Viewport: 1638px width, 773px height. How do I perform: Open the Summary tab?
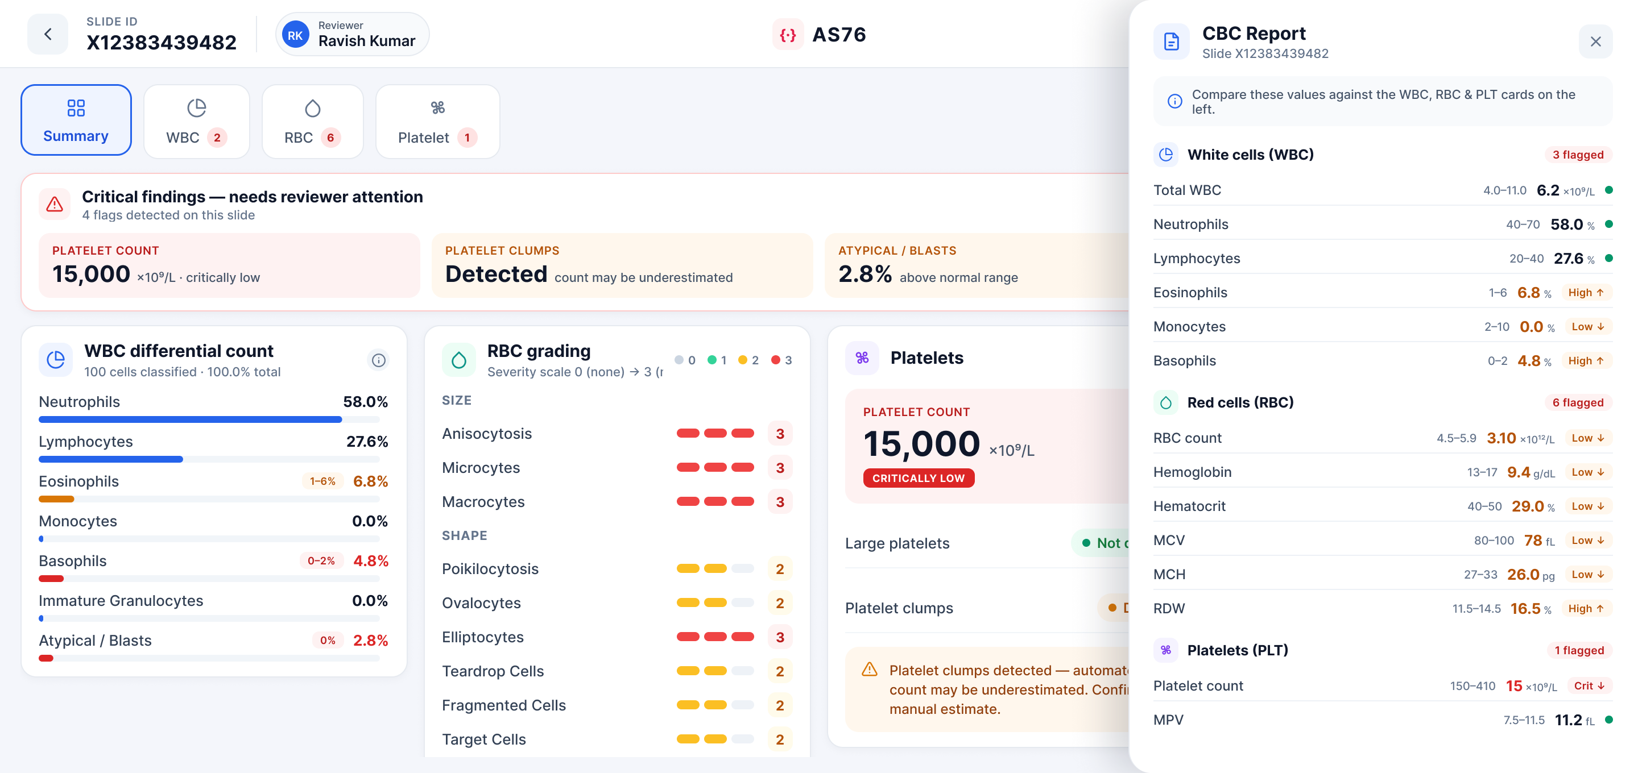click(76, 120)
